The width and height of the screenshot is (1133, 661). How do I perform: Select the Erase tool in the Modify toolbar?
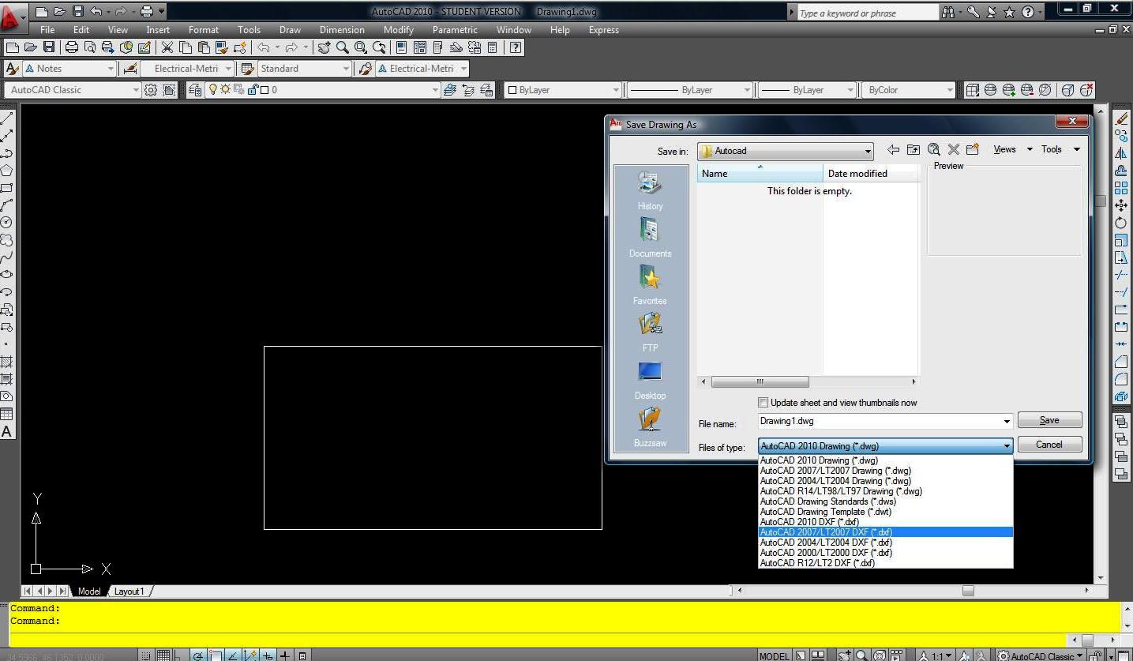tap(1121, 118)
